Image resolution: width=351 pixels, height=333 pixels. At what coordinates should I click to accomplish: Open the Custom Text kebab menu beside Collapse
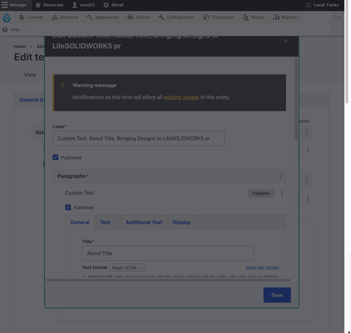(282, 193)
